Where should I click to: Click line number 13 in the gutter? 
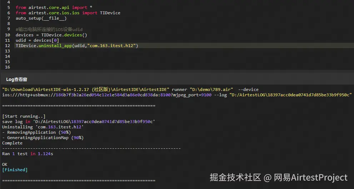pos(8,51)
